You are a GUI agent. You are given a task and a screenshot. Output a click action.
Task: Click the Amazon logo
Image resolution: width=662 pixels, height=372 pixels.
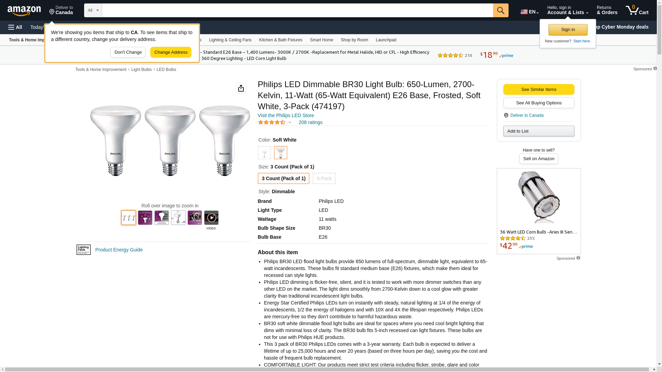tap(24, 11)
